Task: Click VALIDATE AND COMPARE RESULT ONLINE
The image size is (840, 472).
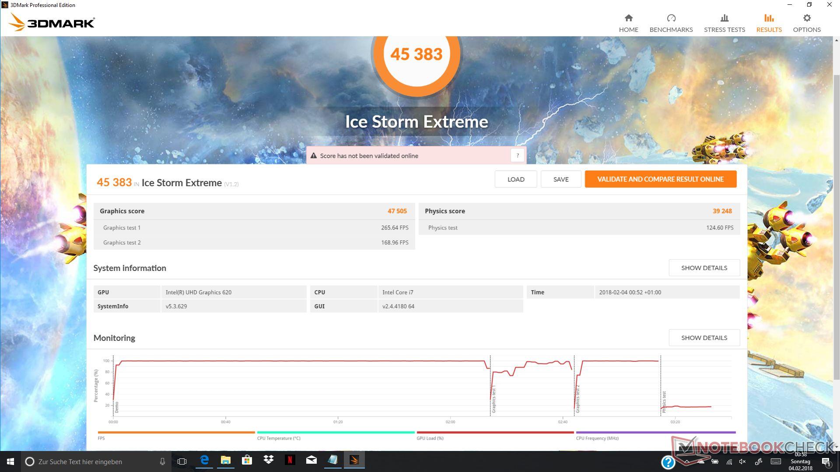Action: coord(661,179)
